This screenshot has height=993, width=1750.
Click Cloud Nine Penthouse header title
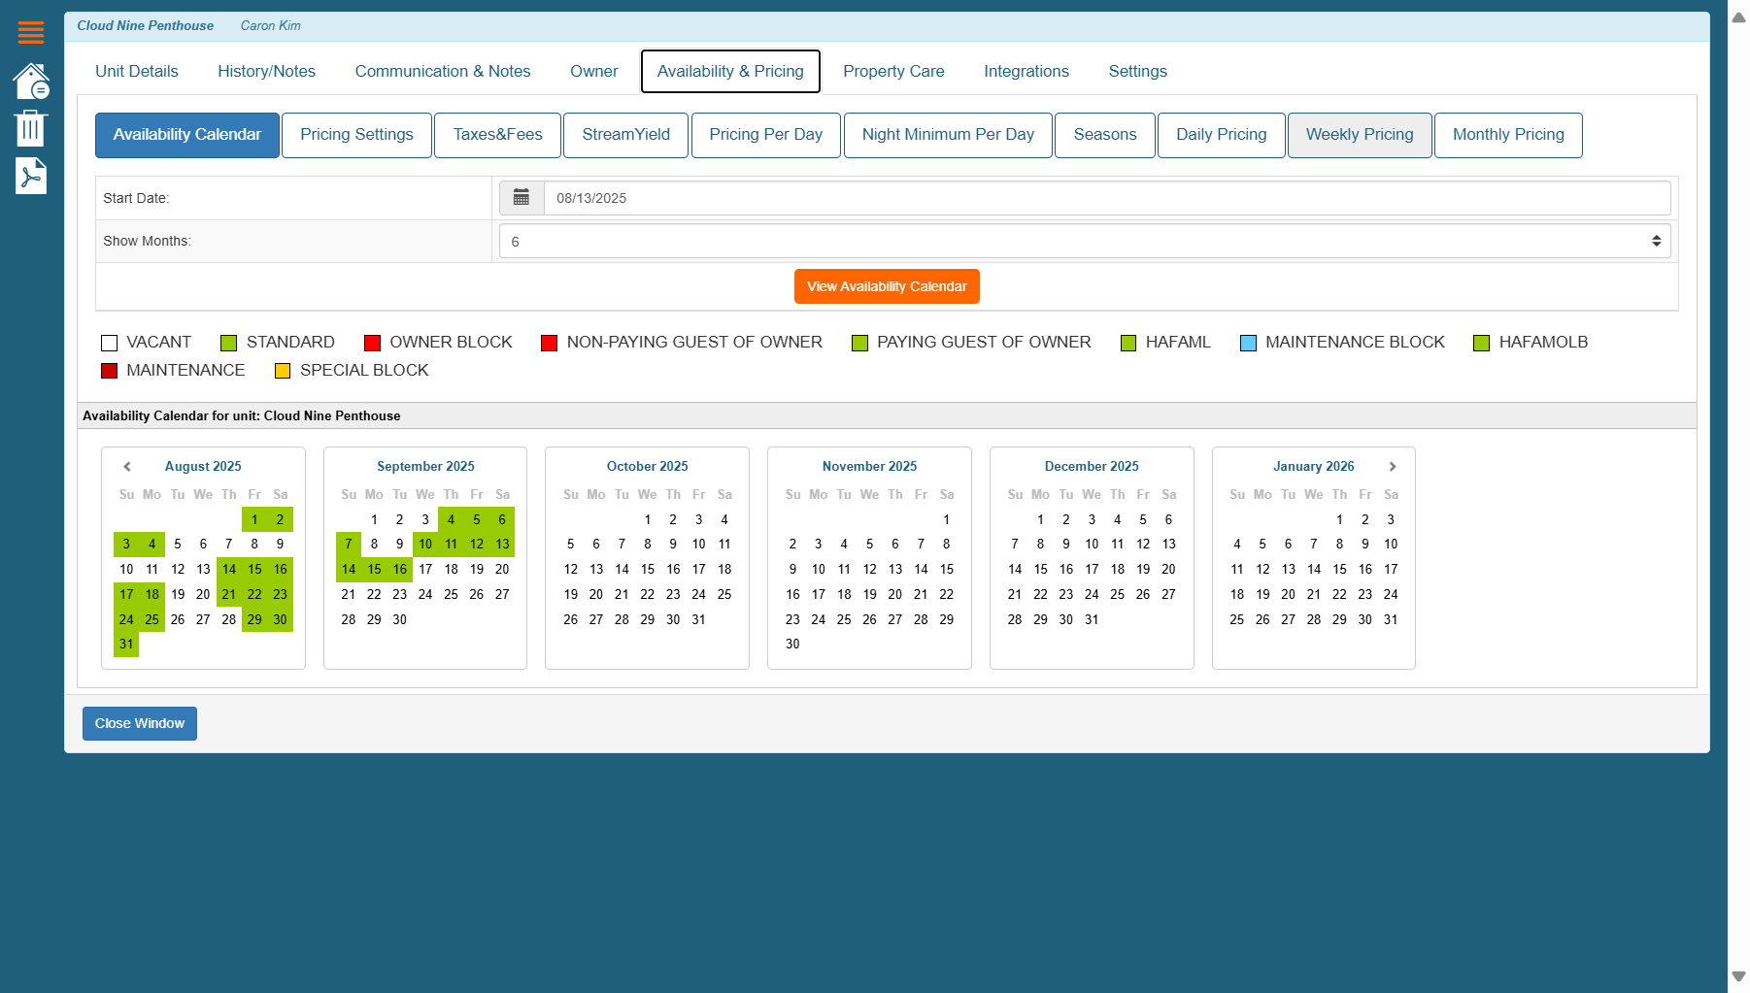(146, 26)
